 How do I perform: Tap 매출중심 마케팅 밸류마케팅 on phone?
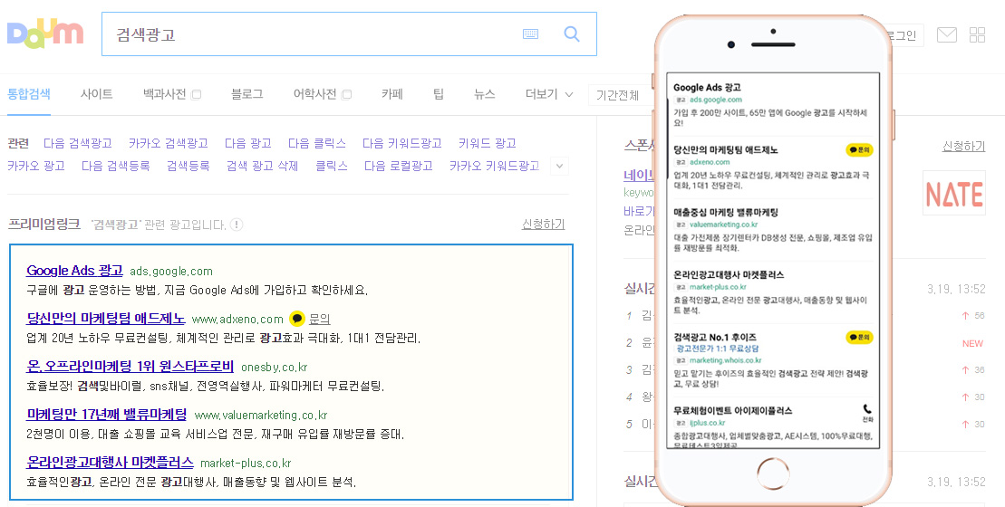726,212
